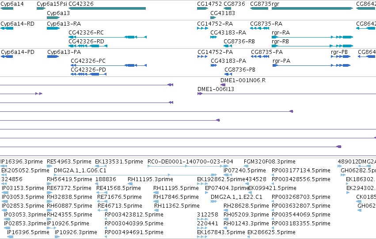
Task: Select feature 312258
Action: 202,219
